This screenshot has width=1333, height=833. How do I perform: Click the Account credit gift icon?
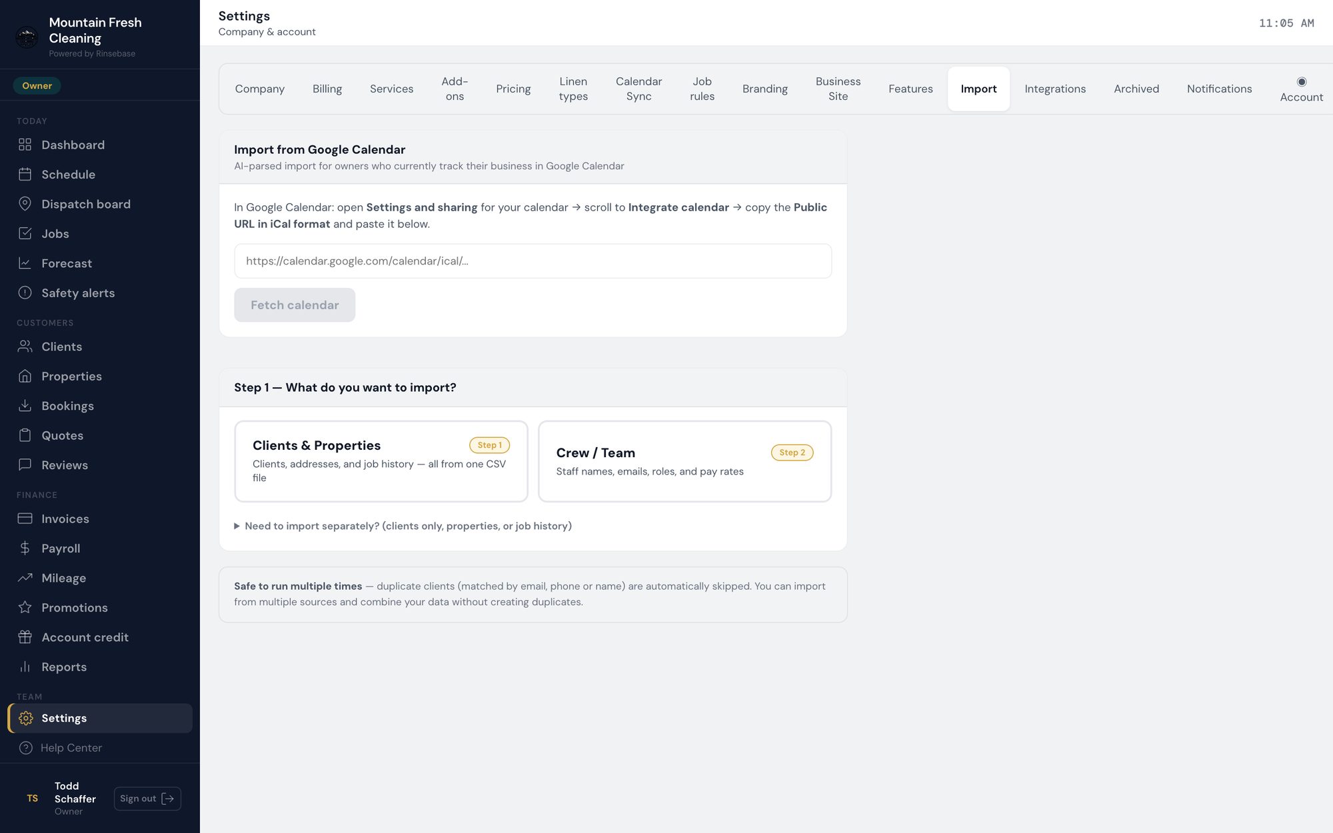point(25,637)
